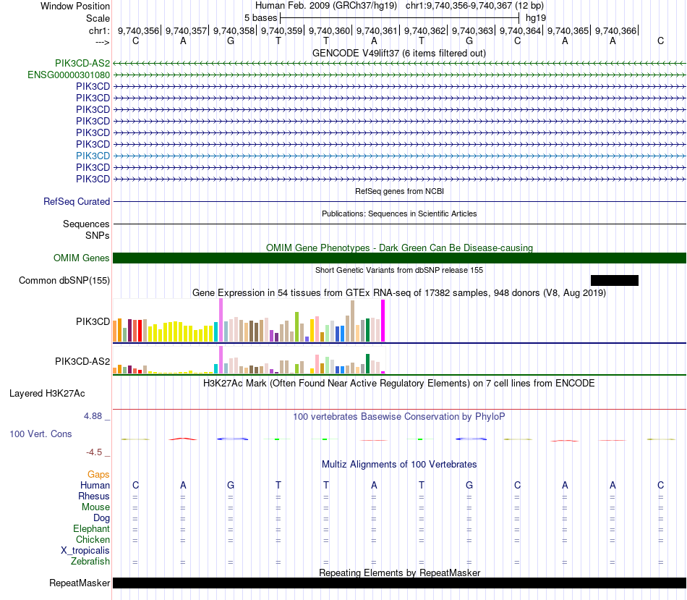Viewport: 687px width, 600px height.
Task: Click the Layered H3K27Ac label
Action: point(47,394)
